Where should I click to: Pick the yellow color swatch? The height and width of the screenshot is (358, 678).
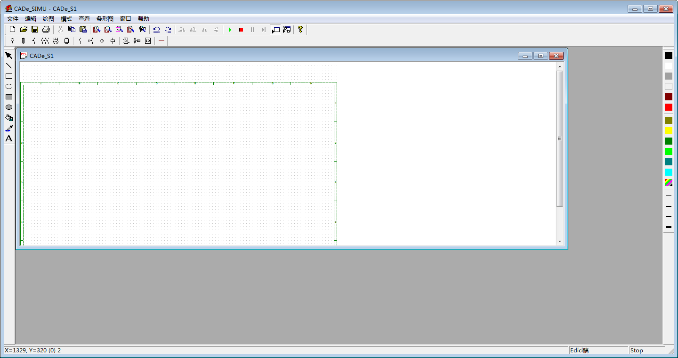pyautogui.click(x=669, y=131)
